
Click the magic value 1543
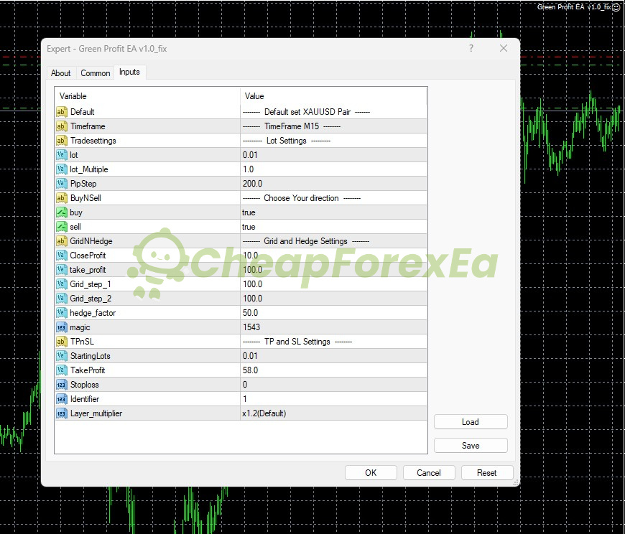click(x=333, y=327)
